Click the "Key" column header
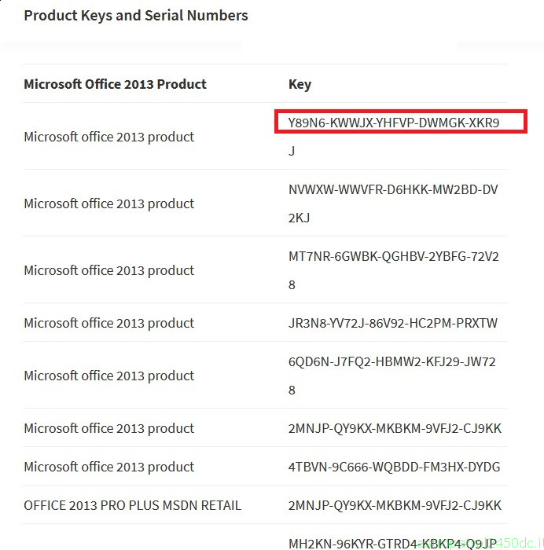The width and height of the screenshot is (544, 550). point(300,84)
